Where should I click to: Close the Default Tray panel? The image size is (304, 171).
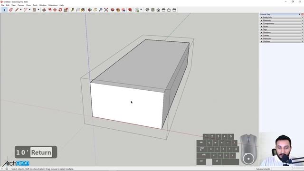(x=303, y=14)
